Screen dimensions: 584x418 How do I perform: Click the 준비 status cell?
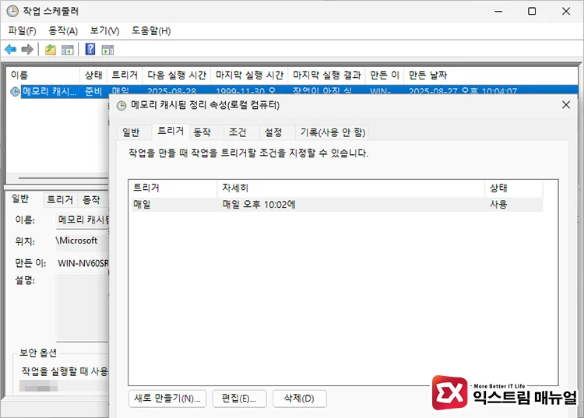[93, 91]
